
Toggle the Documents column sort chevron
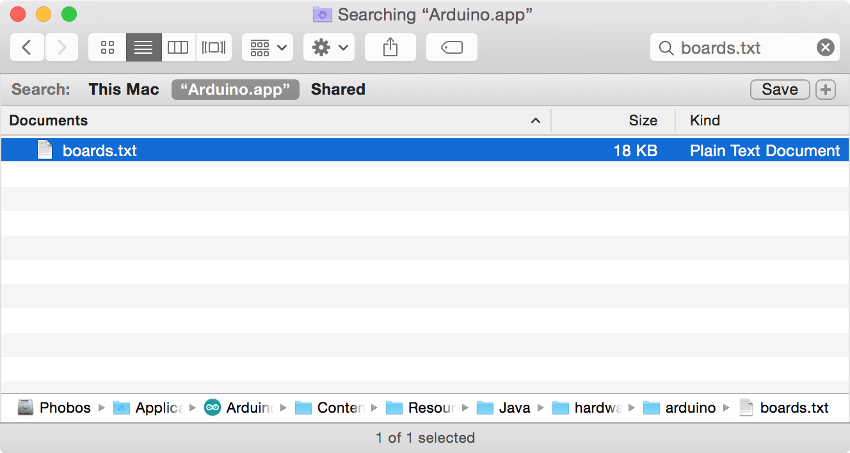tap(535, 120)
